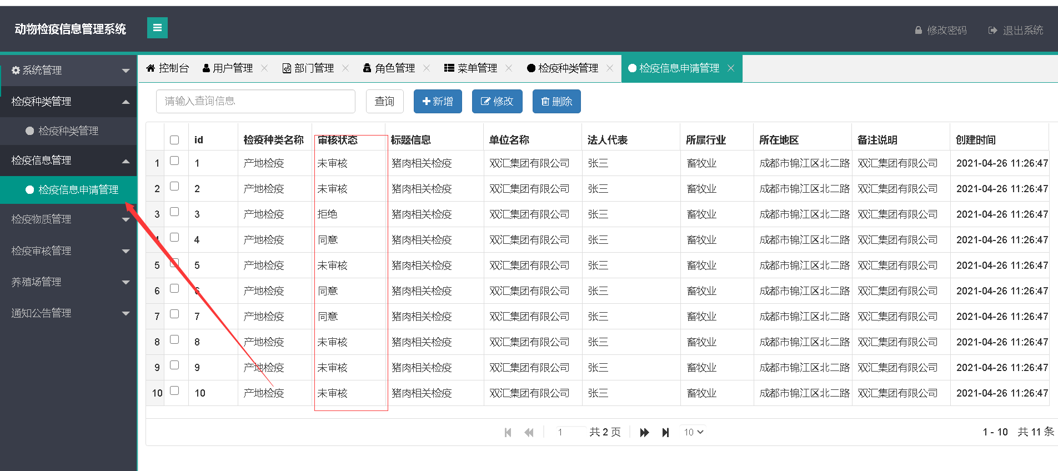Click the 新增 button
This screenshot has width=1058, height=471.
click(438, 102)
